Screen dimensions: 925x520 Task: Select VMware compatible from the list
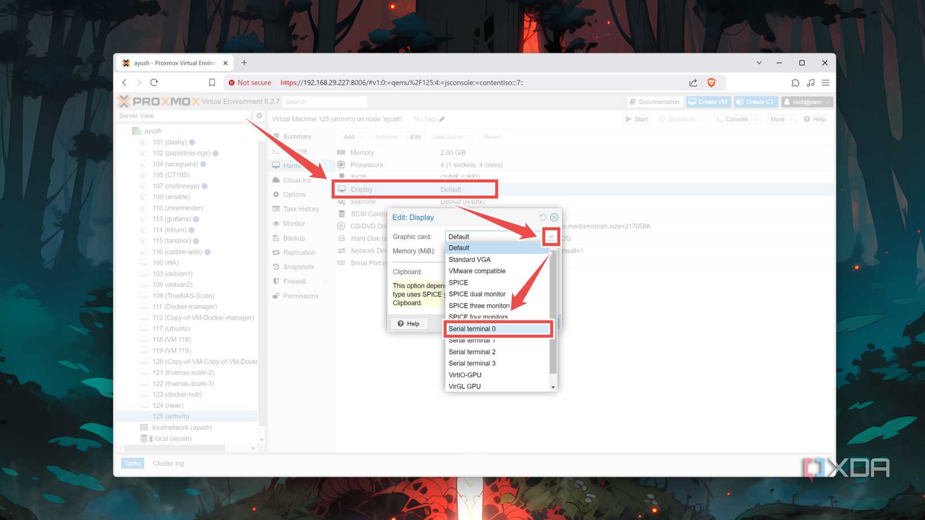[x=497, y=271]
